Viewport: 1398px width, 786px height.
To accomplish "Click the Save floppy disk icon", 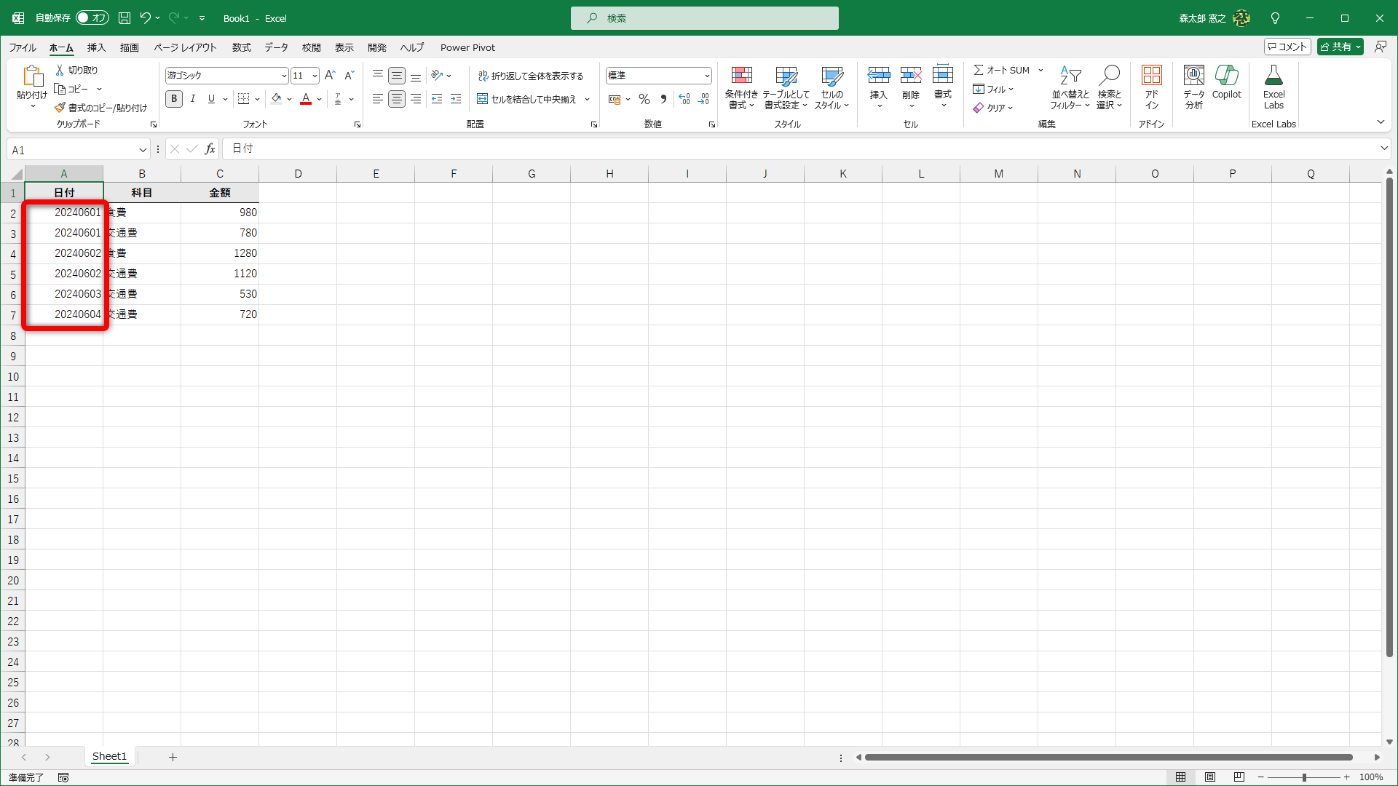I will [125, 18].
